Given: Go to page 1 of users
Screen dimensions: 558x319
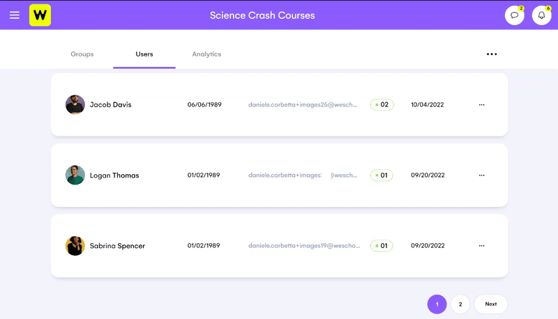Looking at the screenshot, I should [x=437, y=304].
